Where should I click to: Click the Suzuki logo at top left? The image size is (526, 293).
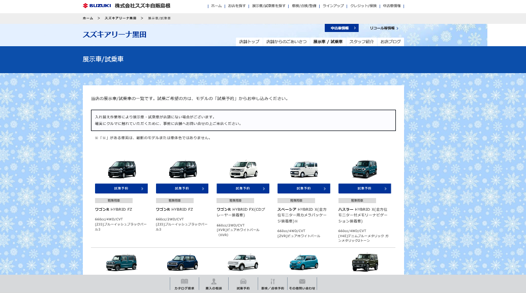coord(97,6)
